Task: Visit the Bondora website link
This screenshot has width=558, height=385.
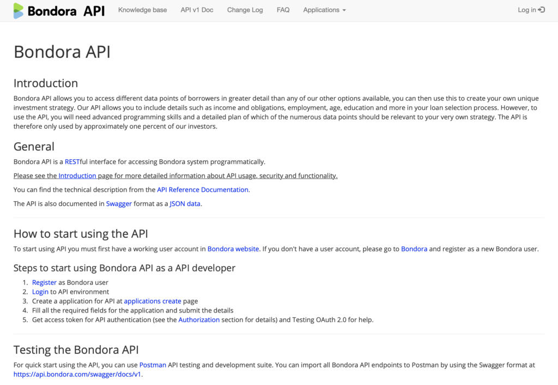Action: pyautogui.click(x=233, y=249)
